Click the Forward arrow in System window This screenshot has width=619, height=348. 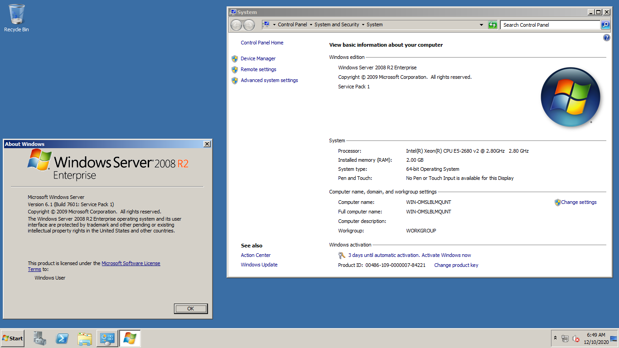click(249, 25)
